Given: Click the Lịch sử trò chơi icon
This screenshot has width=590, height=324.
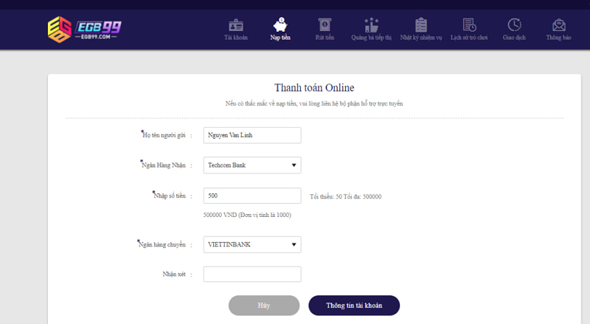Looking at the screenshot, I should (x=469, y=24).
